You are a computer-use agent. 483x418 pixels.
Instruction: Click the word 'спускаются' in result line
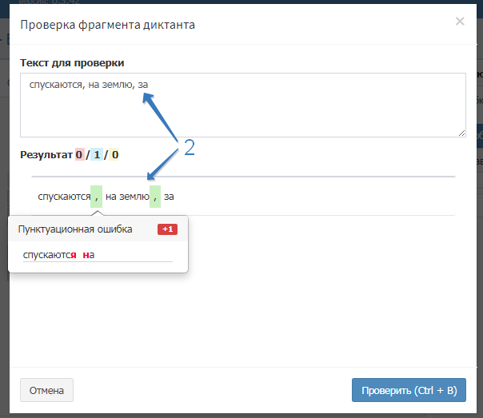(63, 196)
